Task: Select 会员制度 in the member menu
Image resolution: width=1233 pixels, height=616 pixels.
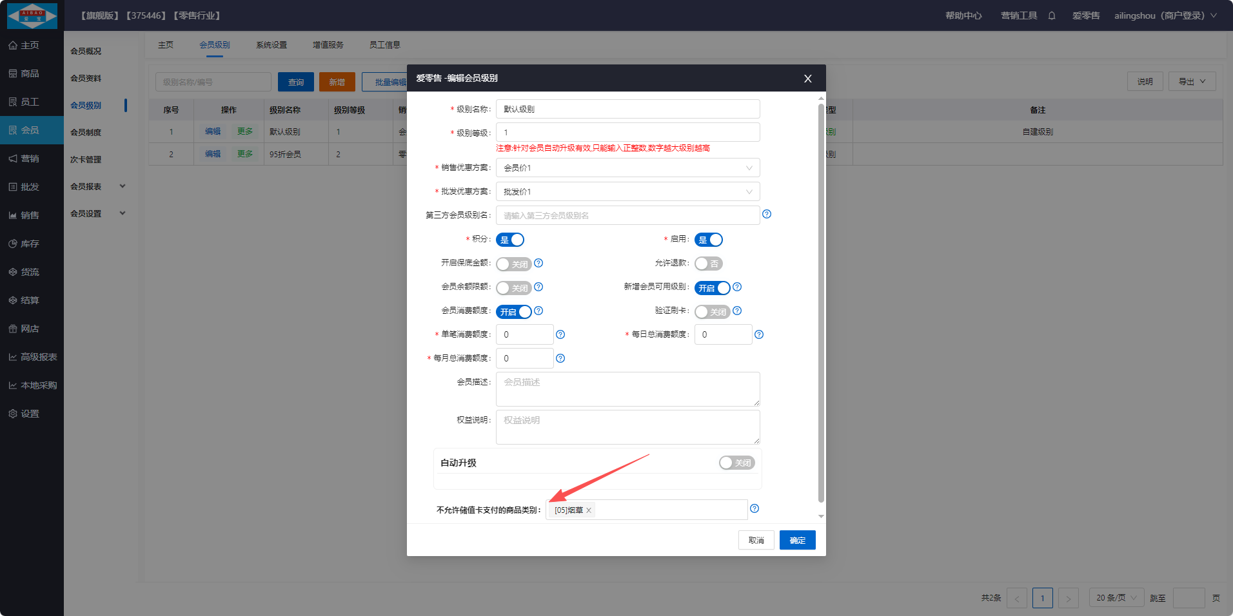Action: (x=86, y=132)
